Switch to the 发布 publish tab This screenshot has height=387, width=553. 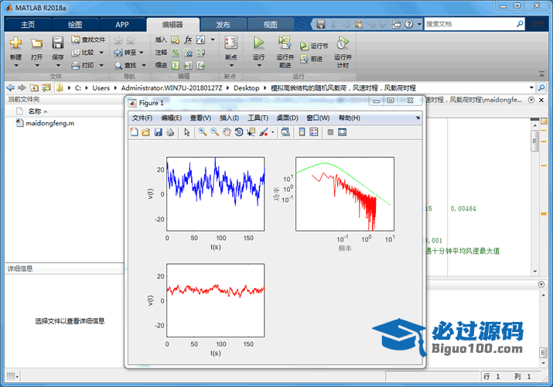point(223,25)
